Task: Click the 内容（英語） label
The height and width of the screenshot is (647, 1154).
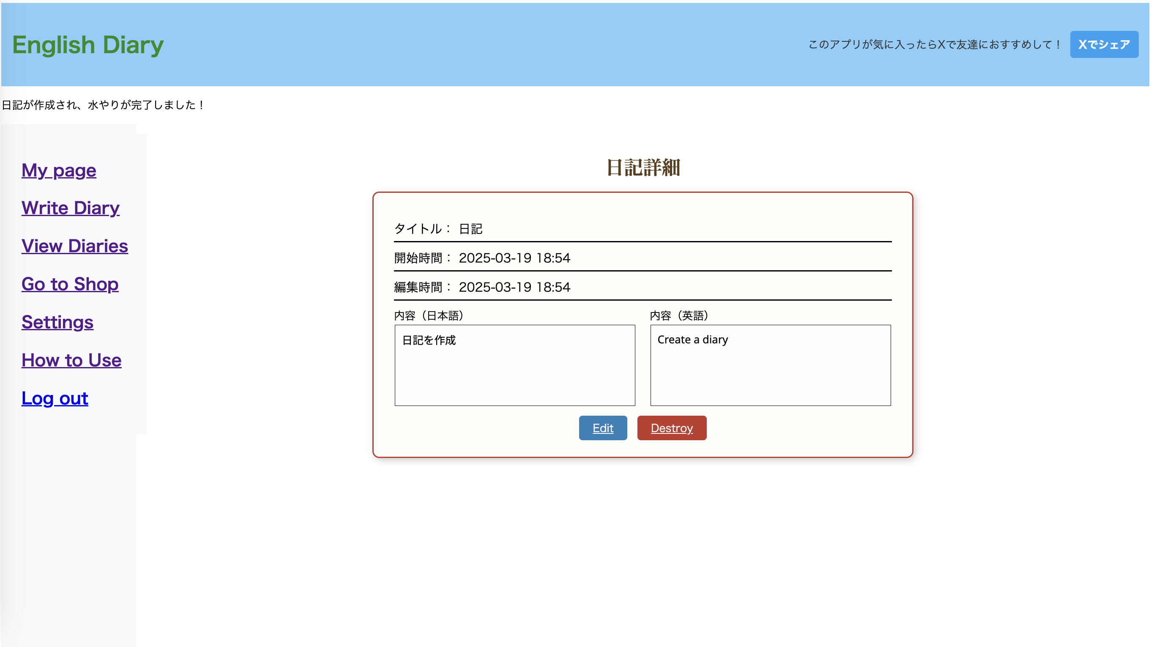Action: [x=679, y=315]
